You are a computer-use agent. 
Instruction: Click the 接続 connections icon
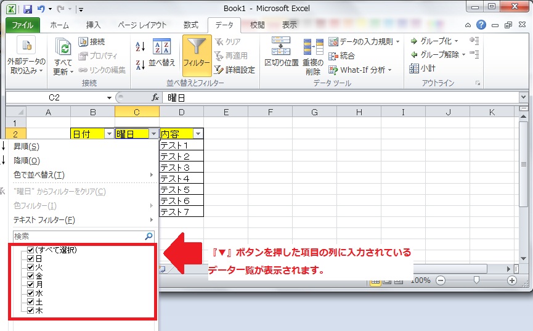tap(83, 41)
